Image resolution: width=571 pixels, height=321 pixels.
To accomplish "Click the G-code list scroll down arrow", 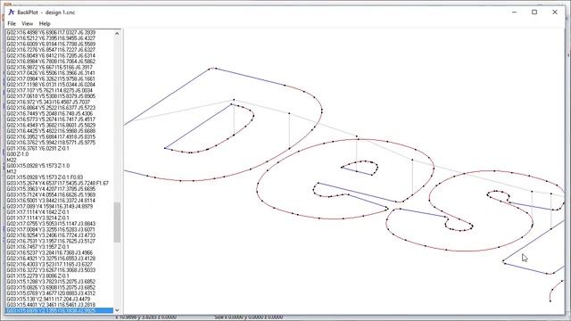I will (x=117, y=310).
